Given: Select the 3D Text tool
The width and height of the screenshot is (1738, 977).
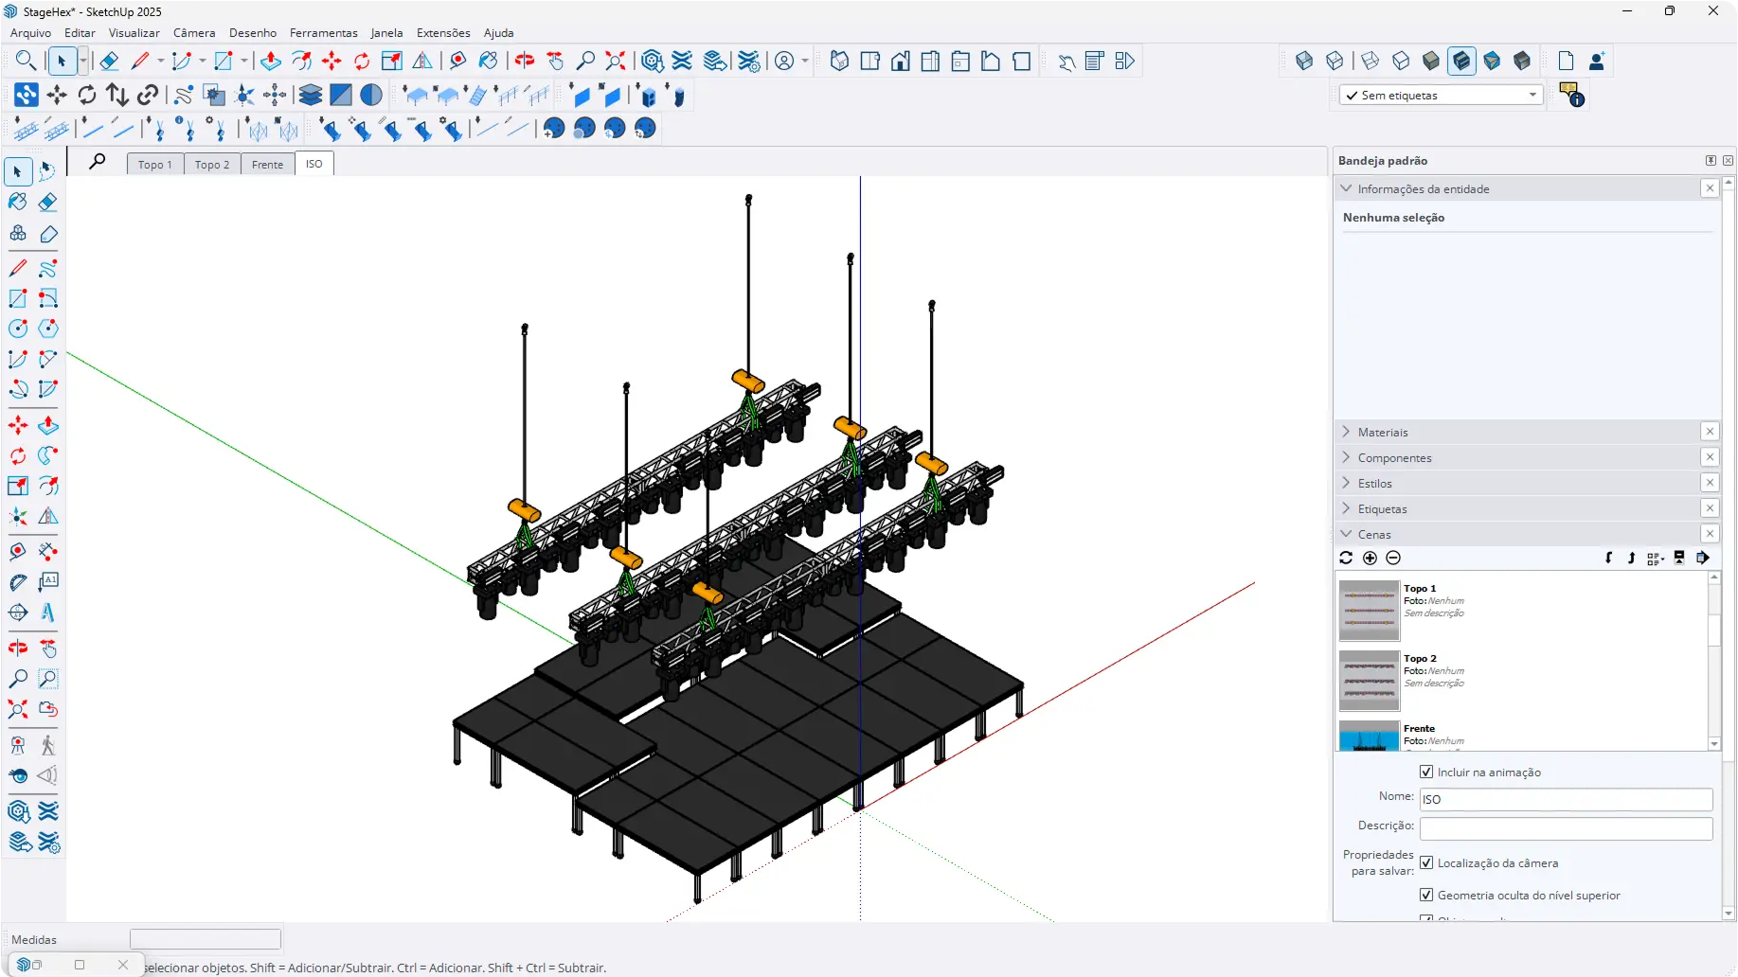Looking at the screenshot, I should [48, 613].
